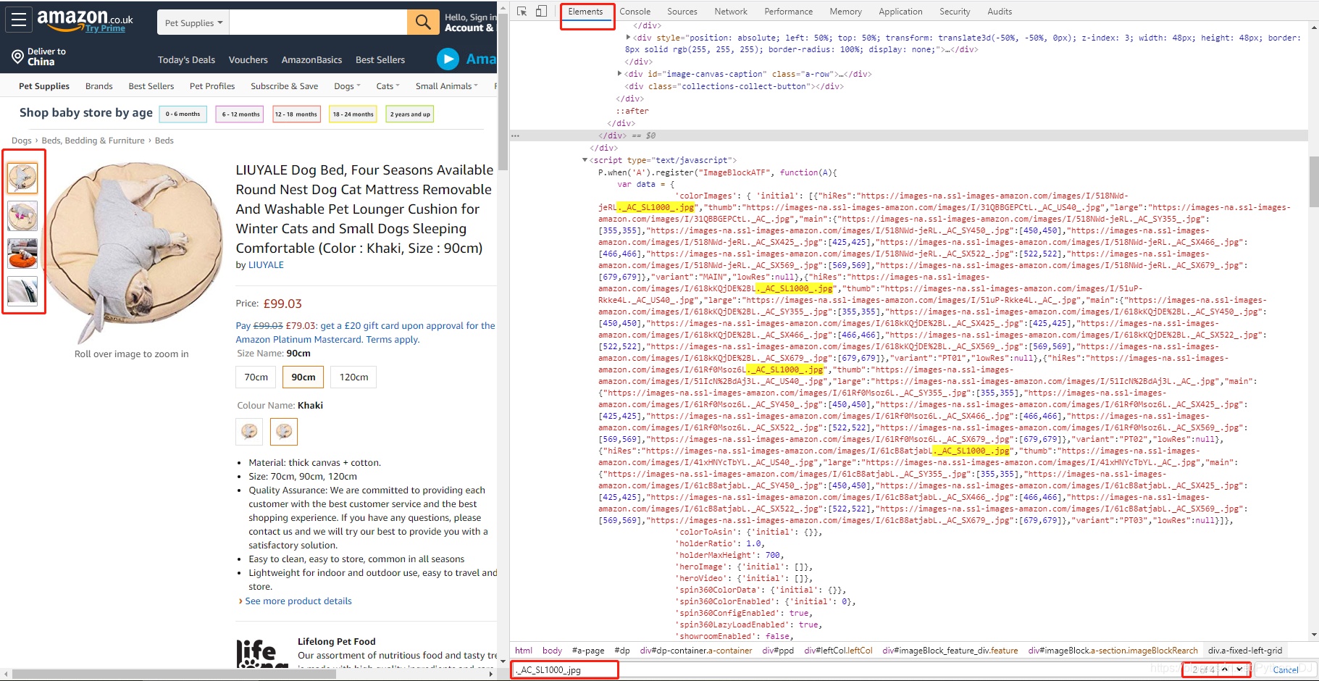Viewport: 1319px width, 681px height.
Task: Select the DevTools inspect element icon
Action: click(x=522, y=12)
